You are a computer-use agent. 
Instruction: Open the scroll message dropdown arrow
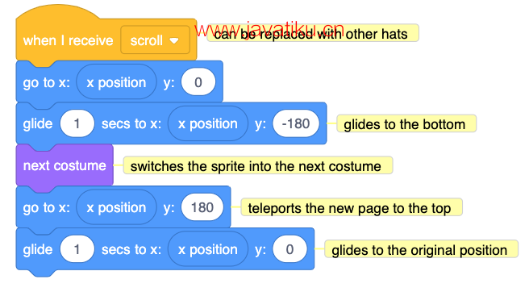click(174, 41)
